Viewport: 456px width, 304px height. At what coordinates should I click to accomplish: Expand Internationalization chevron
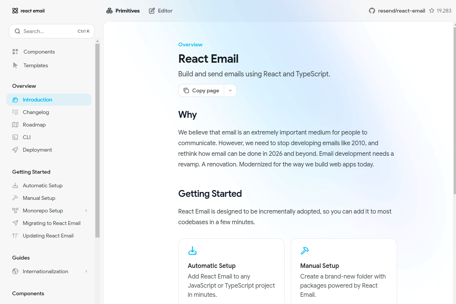86,271
